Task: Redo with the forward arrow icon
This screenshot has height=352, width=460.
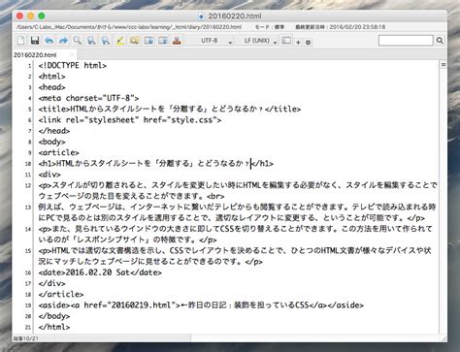Action: tap(63, 41)
